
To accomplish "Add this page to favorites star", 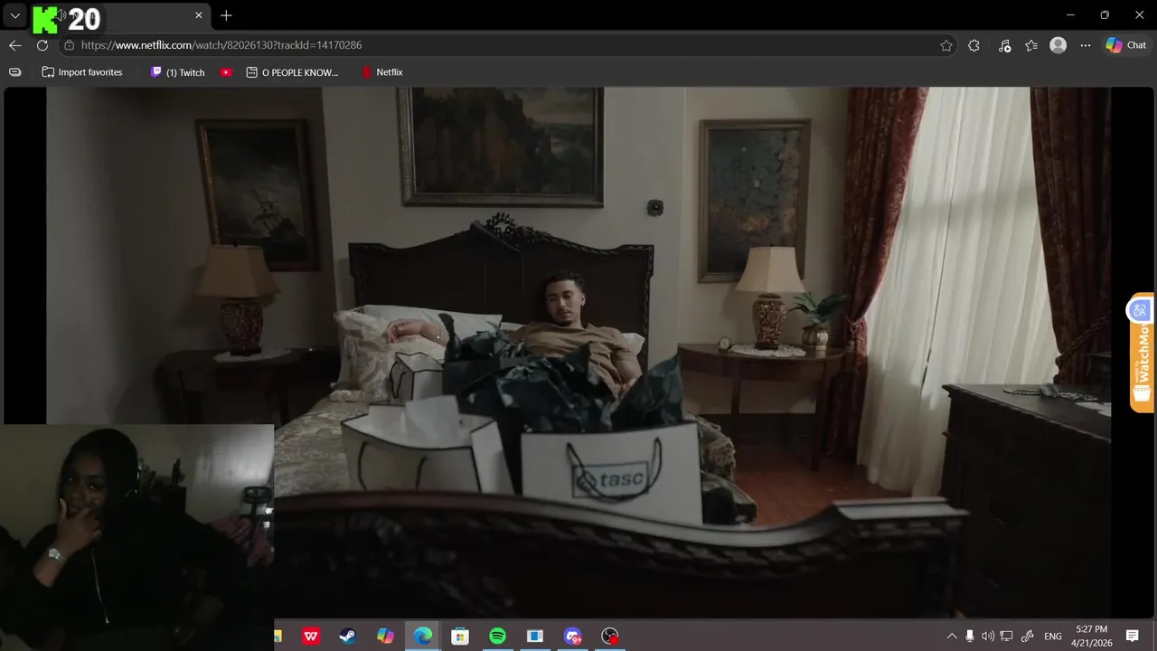I will pyautogui.click(x=946, y=45).
